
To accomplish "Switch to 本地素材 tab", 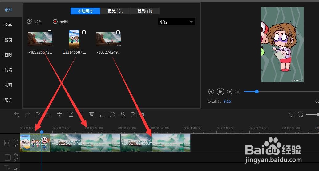I will 85,11.
